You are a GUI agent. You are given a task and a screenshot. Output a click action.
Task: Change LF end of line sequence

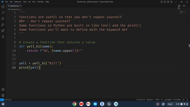pyautogui.click(x=162, y=100)
